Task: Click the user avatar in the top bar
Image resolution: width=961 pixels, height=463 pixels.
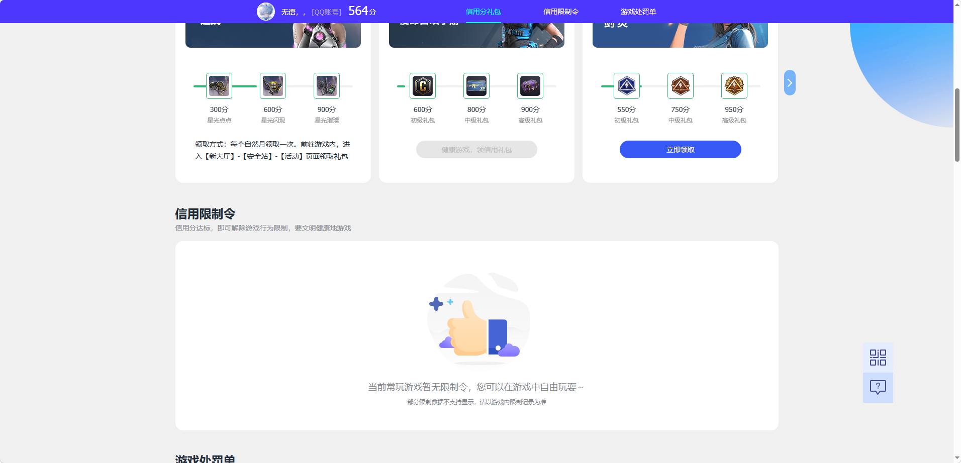Action: pos(266,11)
